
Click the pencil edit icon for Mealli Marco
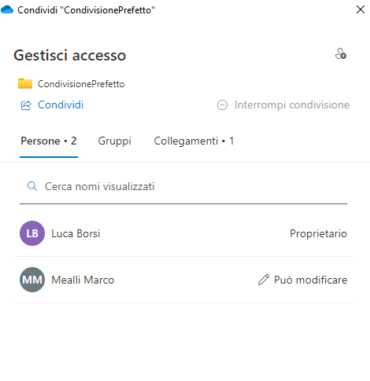click(264, 280)
